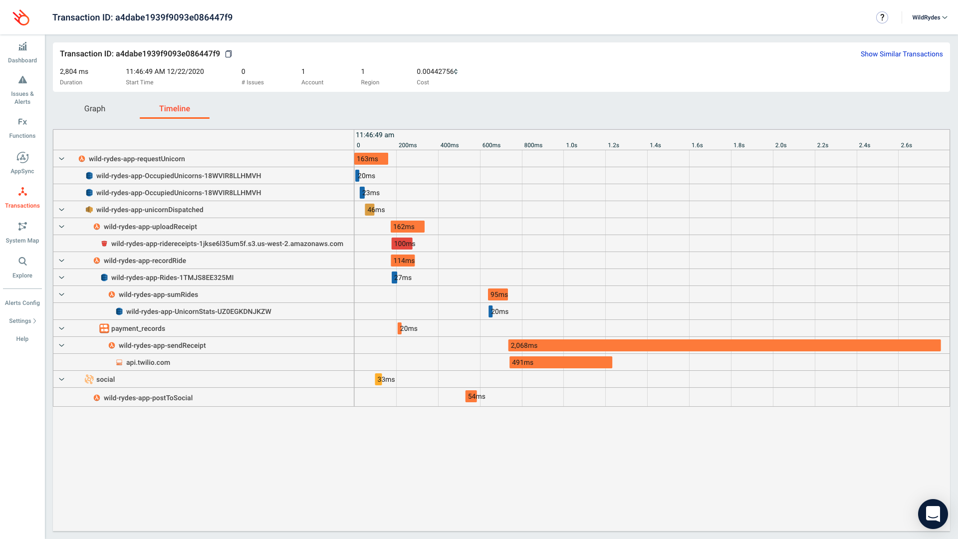Click the 54ms postToSocial bar
This screenshot has width=958, height=539.
(471, 396)
